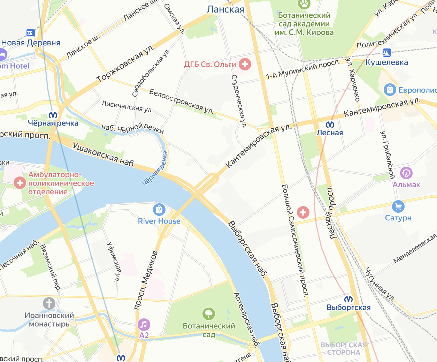Click the Ботанический сад tree icon
The width and height of the screenshot is (437, 362).
[x=209, y=314]
